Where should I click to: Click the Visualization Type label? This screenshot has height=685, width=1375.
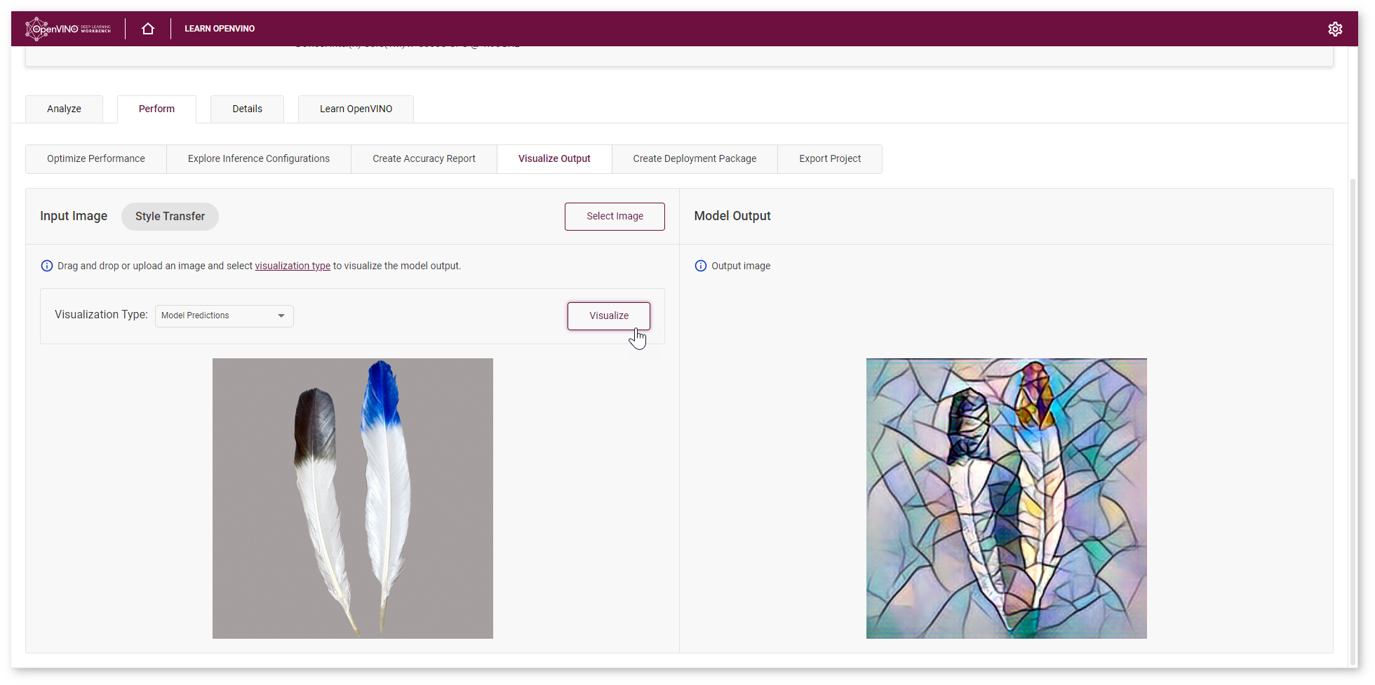101,314
